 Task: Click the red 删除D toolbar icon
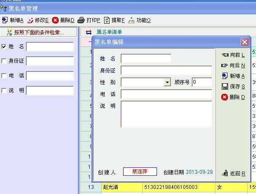click(x=55, y=20)
